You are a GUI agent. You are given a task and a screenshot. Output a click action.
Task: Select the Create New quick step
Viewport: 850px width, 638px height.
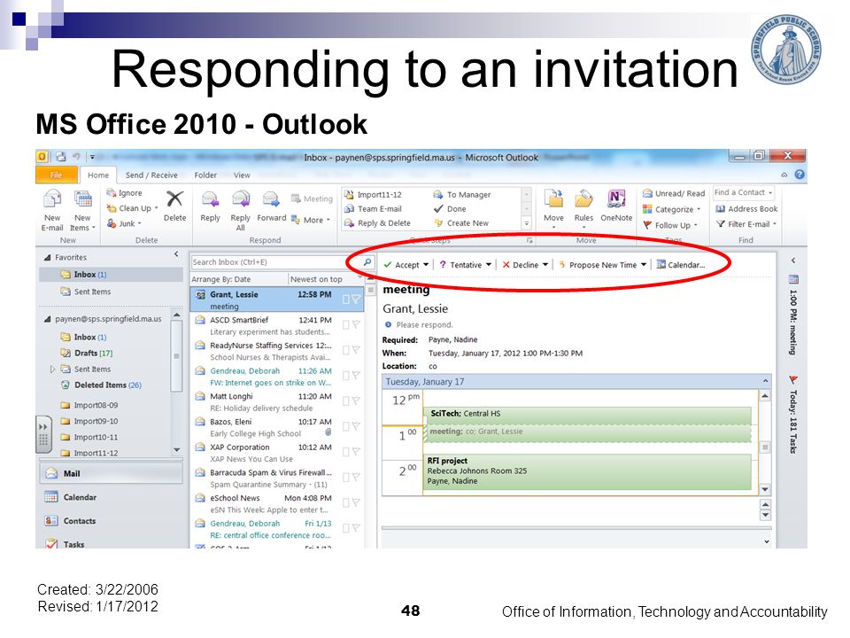point(461,223)
